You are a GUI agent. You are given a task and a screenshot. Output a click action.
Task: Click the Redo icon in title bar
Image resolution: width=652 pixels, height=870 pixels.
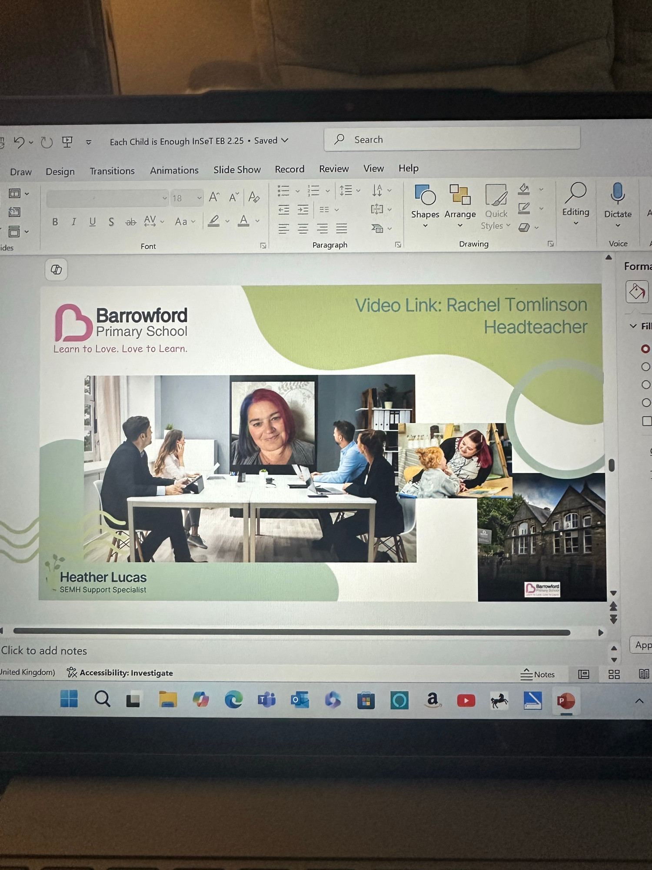point(47,142)
